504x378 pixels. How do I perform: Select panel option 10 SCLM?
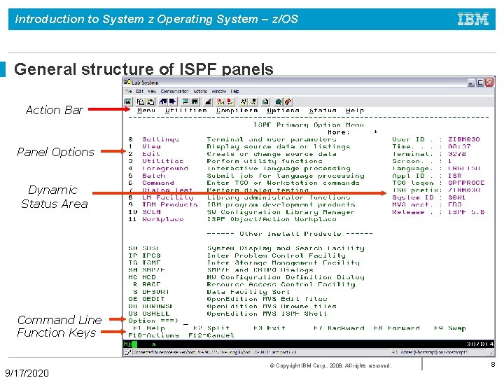point(144,212)
